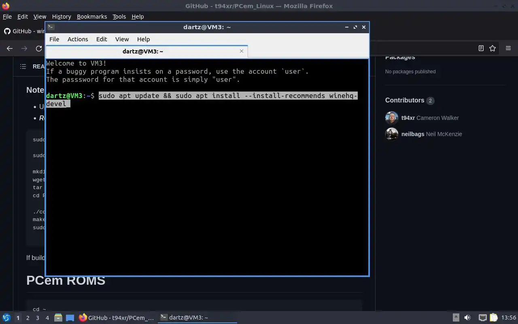Click neilbags contributor avatar

pyautogui.click(x=392, y=134)
